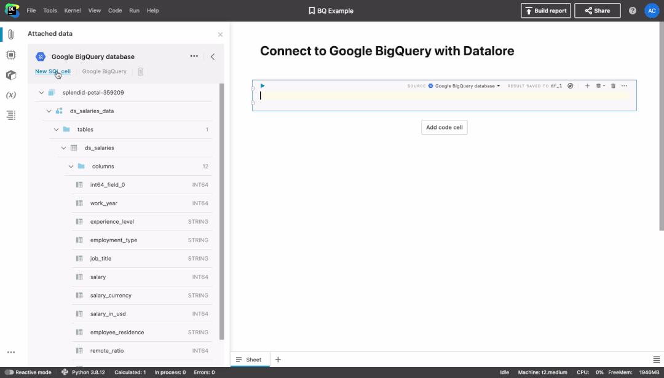Collapse the ds_salaries_data dataset node

tap(49, 111)
